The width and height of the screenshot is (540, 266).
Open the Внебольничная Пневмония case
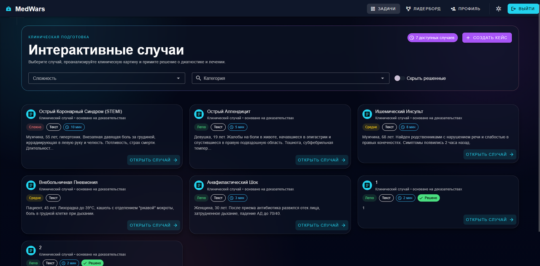pos(154,225)
